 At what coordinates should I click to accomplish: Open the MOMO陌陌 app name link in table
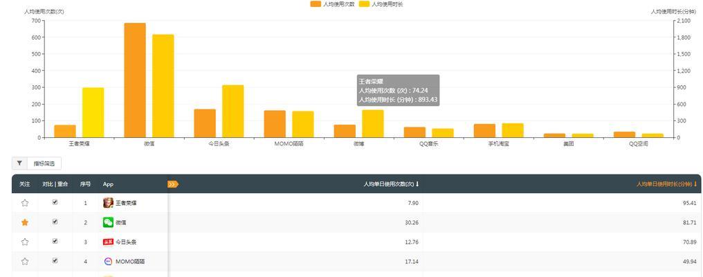click(x=130, y=261)
